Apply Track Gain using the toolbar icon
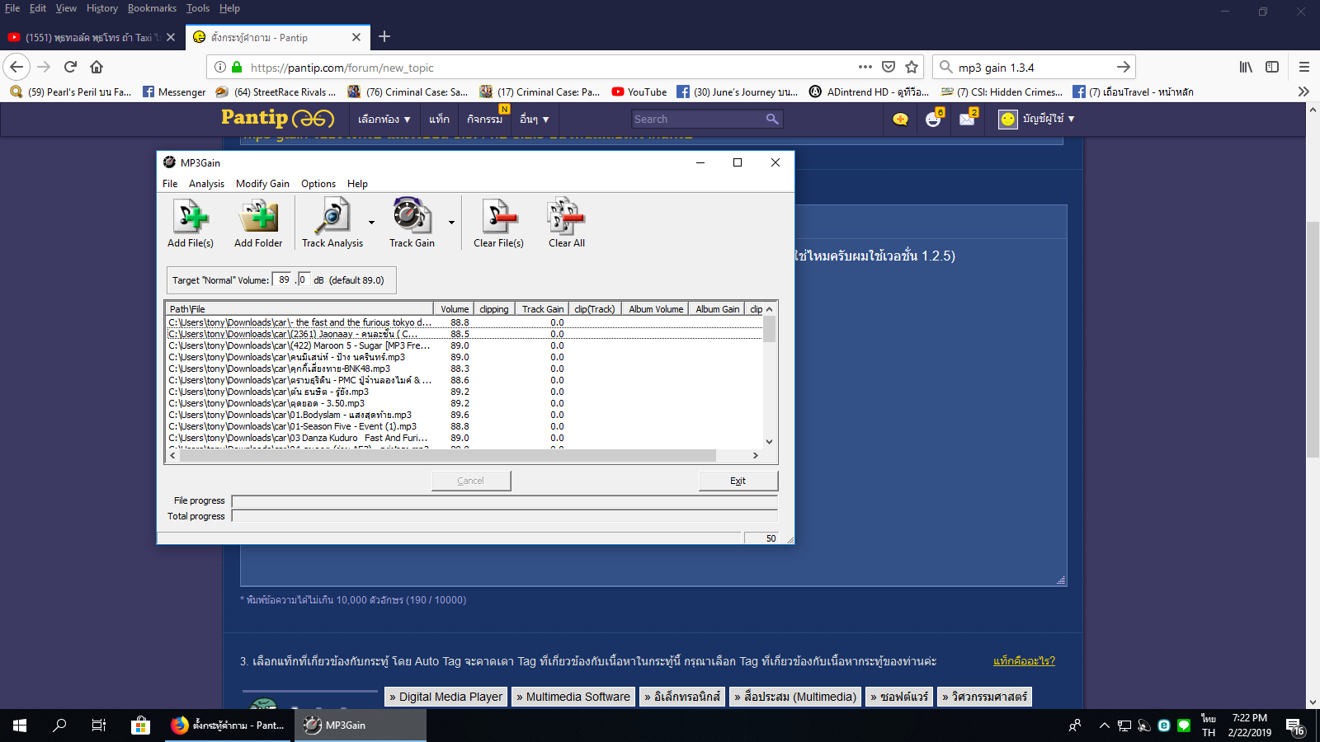The image size is (1320, 742). point(412,223)
